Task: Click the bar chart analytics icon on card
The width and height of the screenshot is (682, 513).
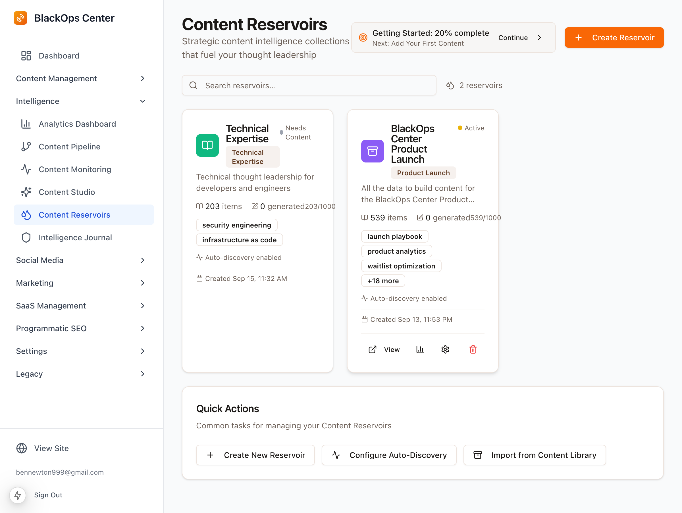Action: [420, 349]
